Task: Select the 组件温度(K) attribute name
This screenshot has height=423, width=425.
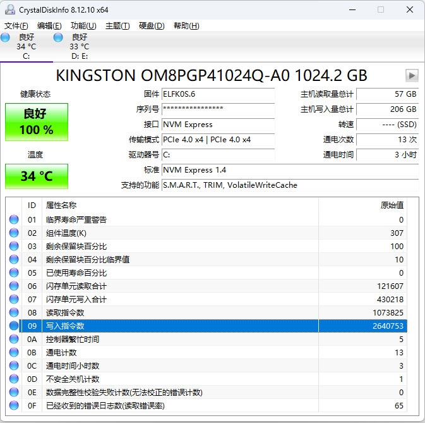Action: click(66, 233)
